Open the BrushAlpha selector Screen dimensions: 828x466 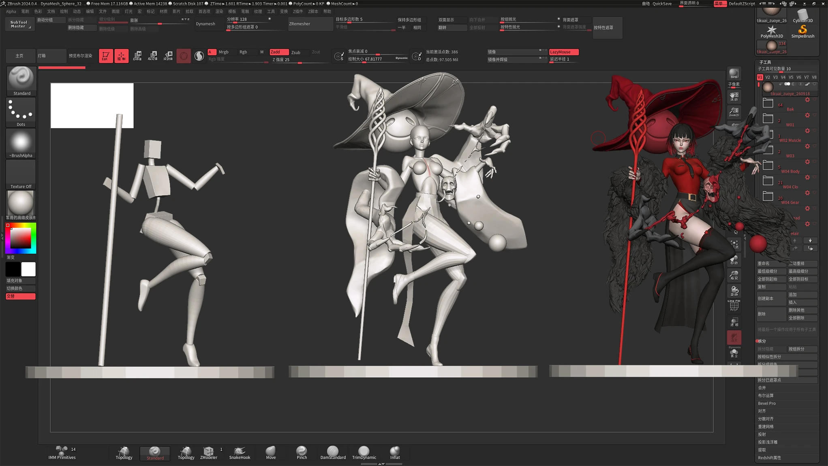(21, 144)
